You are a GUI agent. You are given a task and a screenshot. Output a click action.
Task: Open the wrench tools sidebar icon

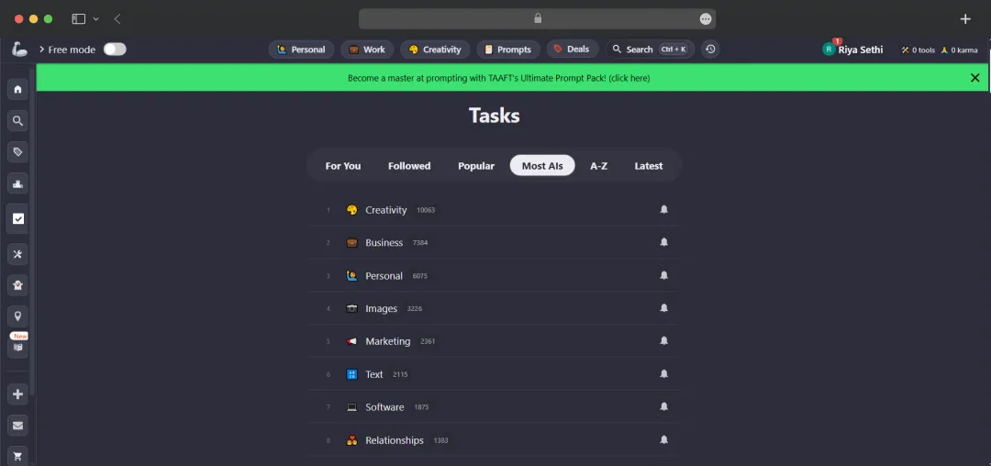tap(17, 254)
